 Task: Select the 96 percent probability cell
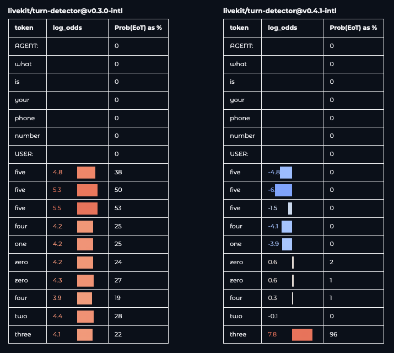point(333,334)
